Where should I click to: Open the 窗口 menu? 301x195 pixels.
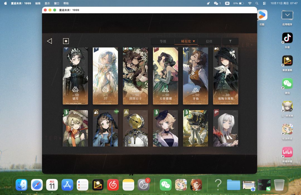point(57,3)
